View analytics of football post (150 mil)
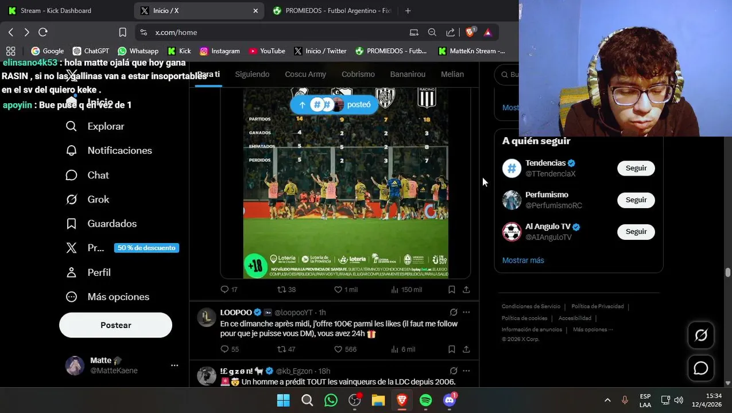 point(406,290)
